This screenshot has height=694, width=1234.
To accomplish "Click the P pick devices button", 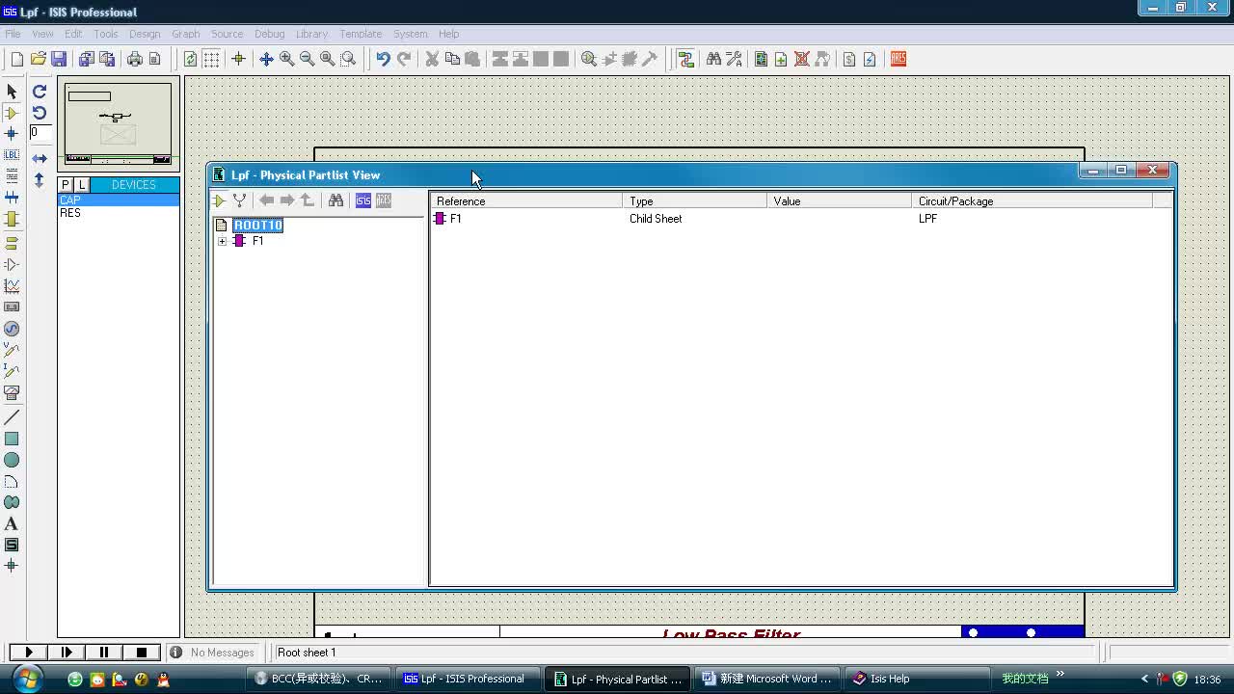I will (66, 184).
